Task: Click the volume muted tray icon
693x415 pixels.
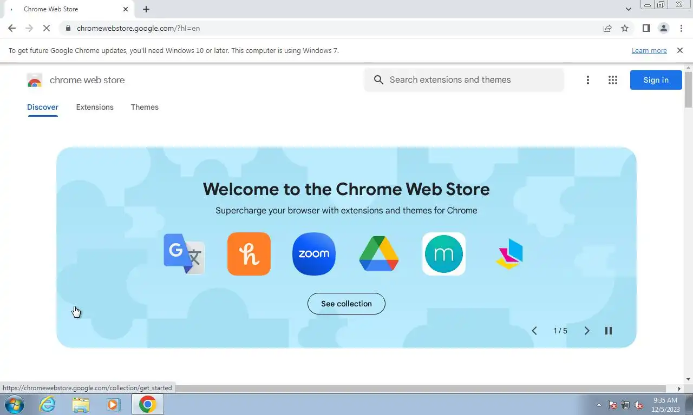Action: point(638,405)
